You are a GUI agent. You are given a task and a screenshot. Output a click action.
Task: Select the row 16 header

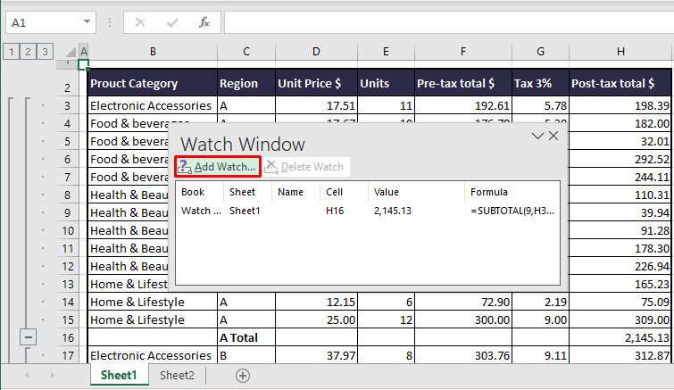(x=68, y=337)
